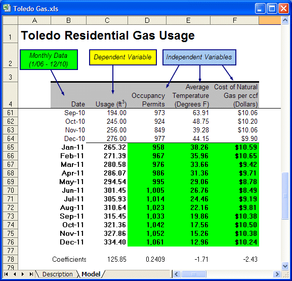Click horizontal scrollbar right arrow

coord(277,274)
